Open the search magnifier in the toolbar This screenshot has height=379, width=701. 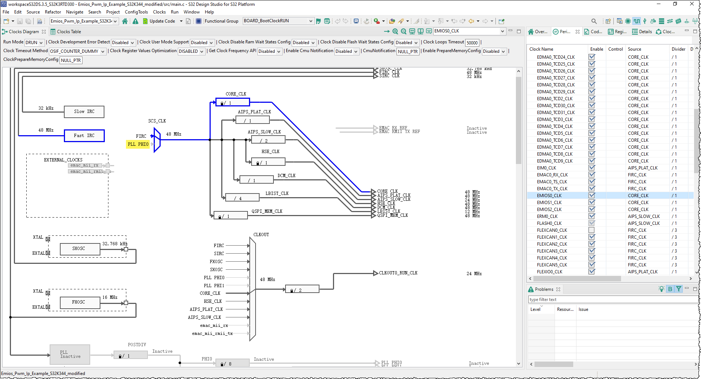coord(594,21)
